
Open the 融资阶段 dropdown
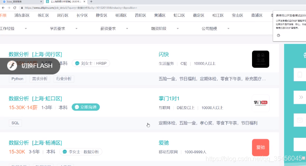(x=165, y=29)
